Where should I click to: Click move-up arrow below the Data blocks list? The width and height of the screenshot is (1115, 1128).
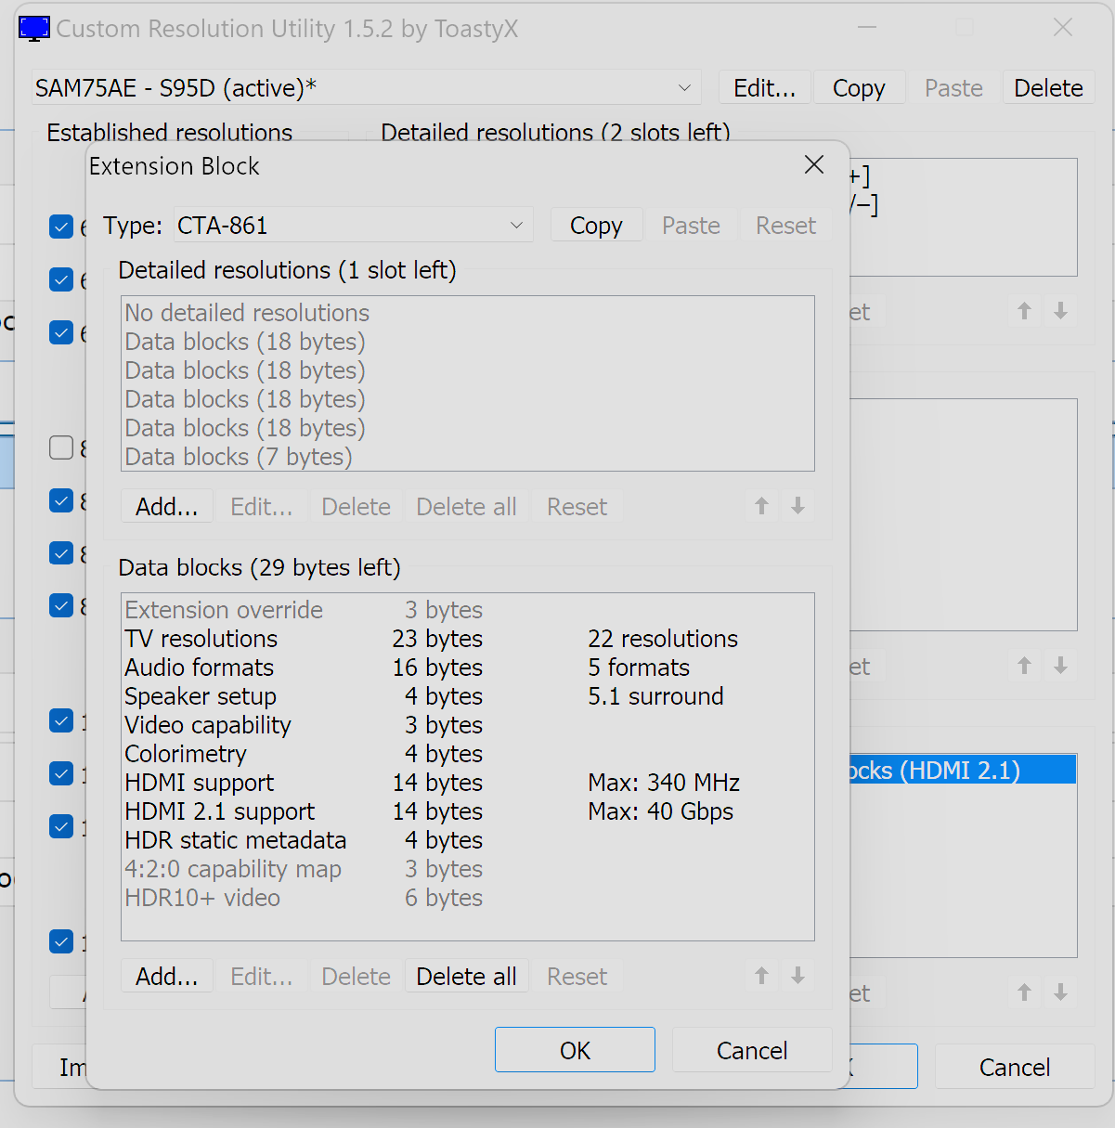tap(761, 976)
